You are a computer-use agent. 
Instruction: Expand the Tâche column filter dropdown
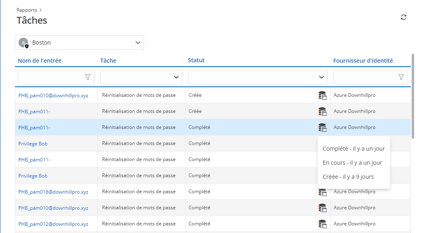click(176, 77)
